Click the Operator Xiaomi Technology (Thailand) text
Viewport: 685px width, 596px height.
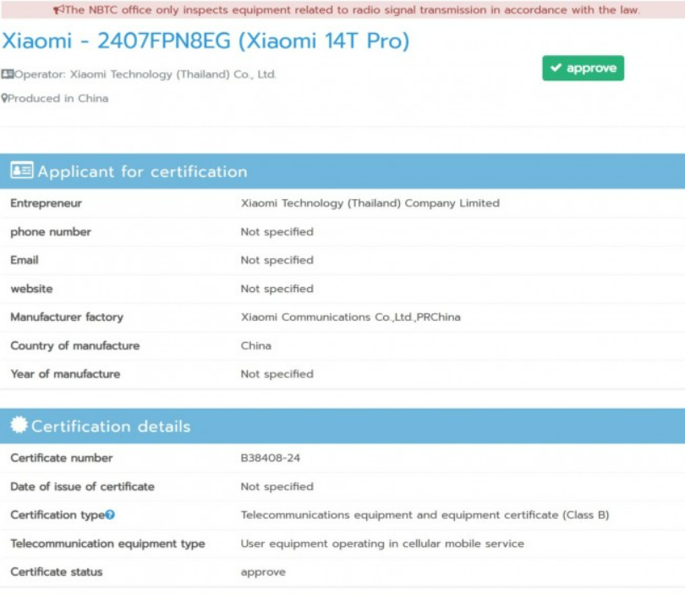[145, 74]
